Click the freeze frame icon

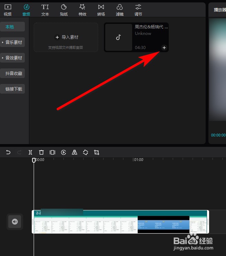(52, 152)
